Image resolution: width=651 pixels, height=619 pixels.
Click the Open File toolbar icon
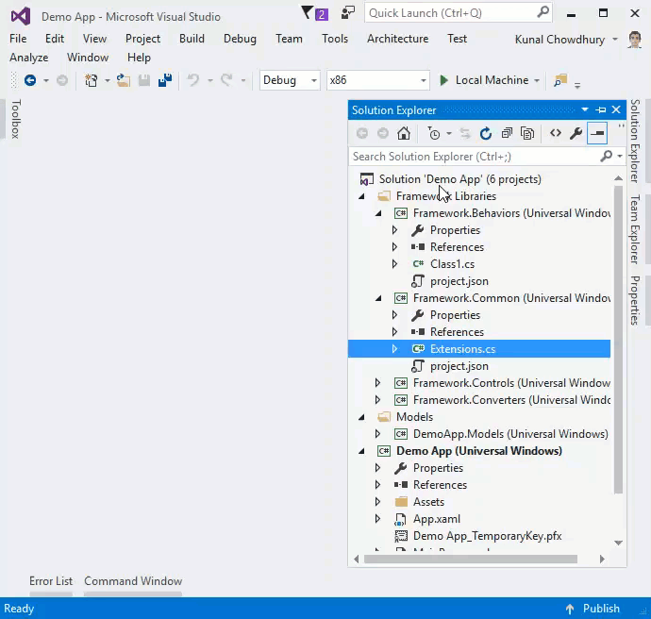(x=123, y=80)
